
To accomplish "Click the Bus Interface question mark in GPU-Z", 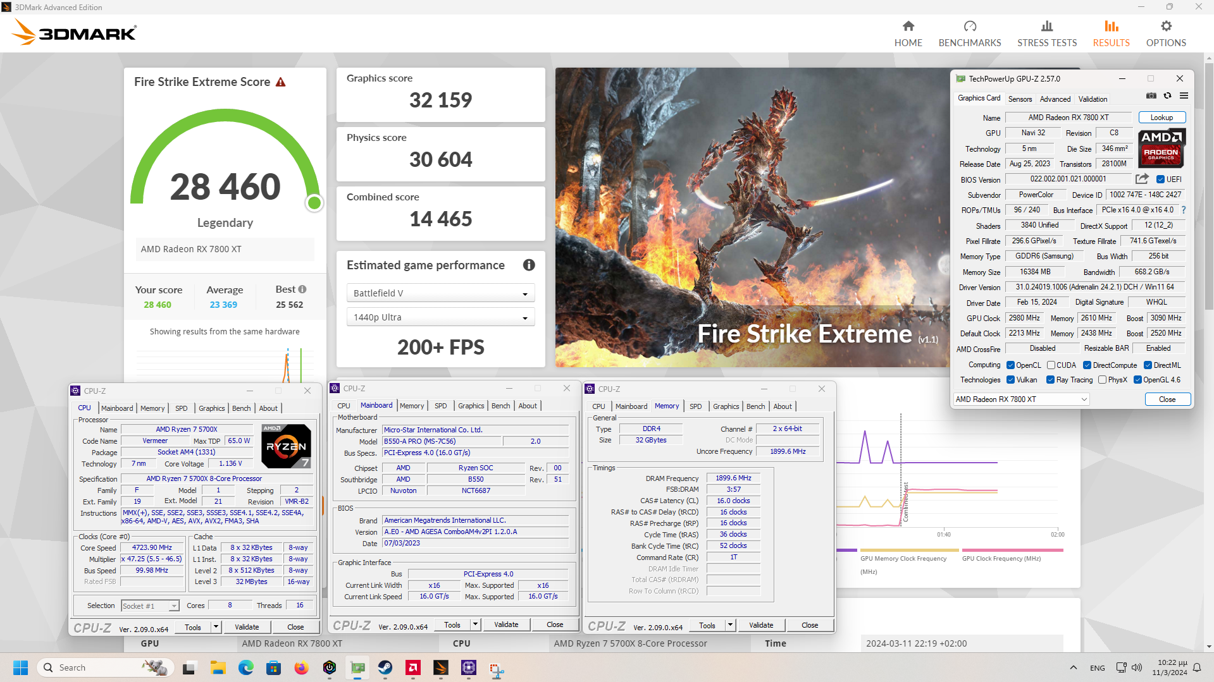I will (x=1184, y=210).
